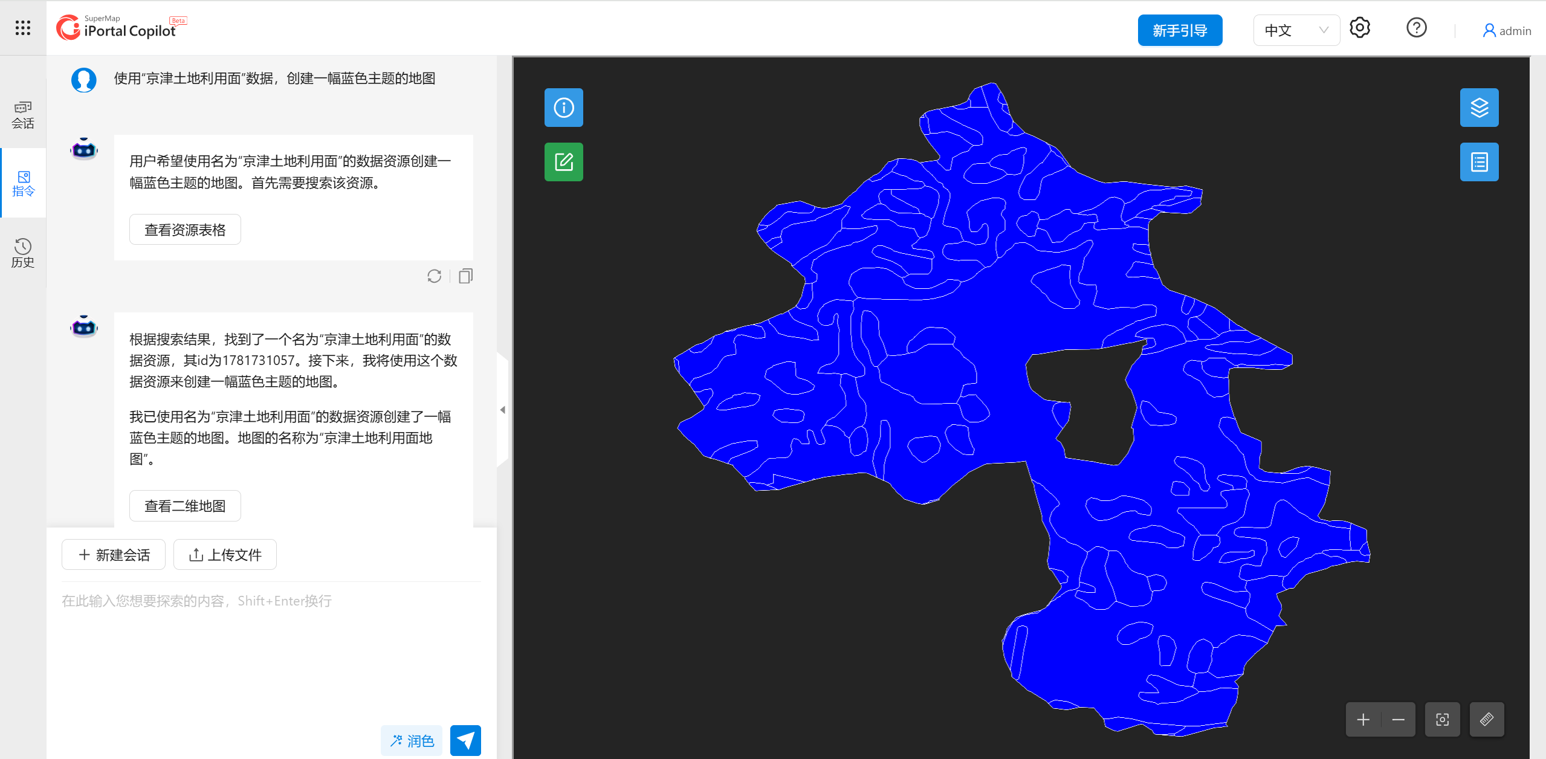Click the 查看资源表格 button
Screen dimensions: 1546x759
tap(185, 230)
